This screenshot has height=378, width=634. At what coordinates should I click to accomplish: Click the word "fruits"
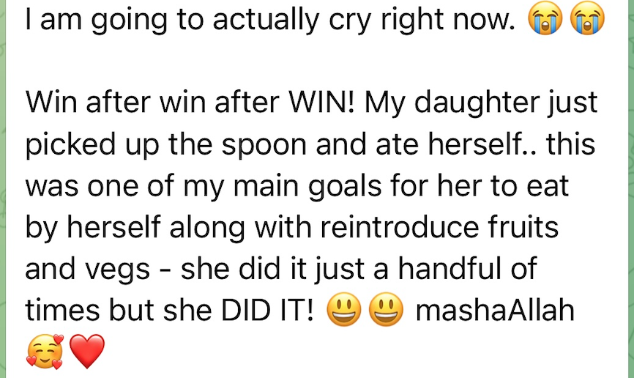point(513,228)
